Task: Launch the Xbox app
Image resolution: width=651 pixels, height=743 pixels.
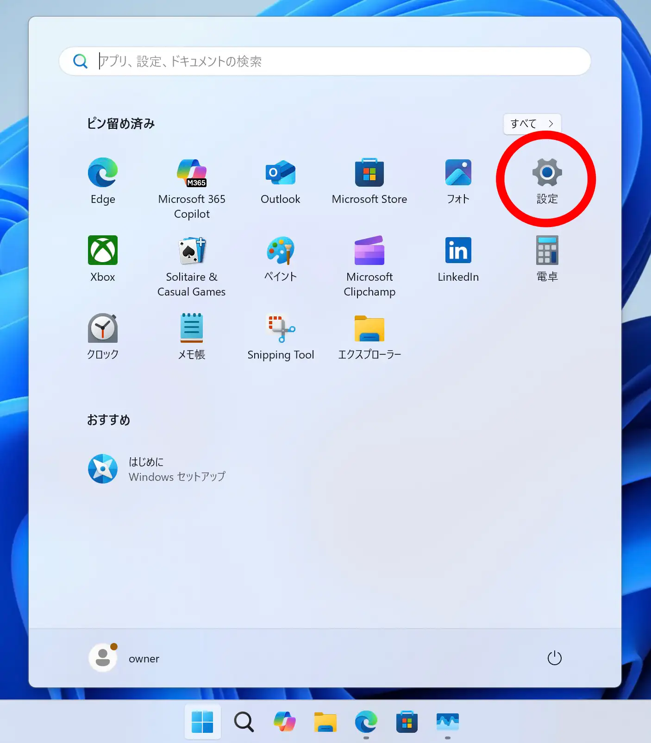Action: [x=103, y=259]
